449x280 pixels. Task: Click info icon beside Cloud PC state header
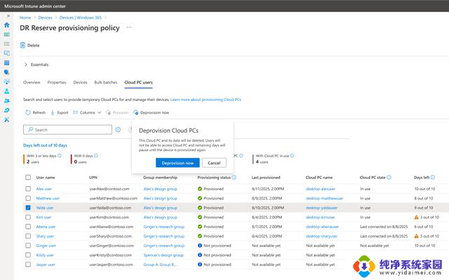point(389,178)
